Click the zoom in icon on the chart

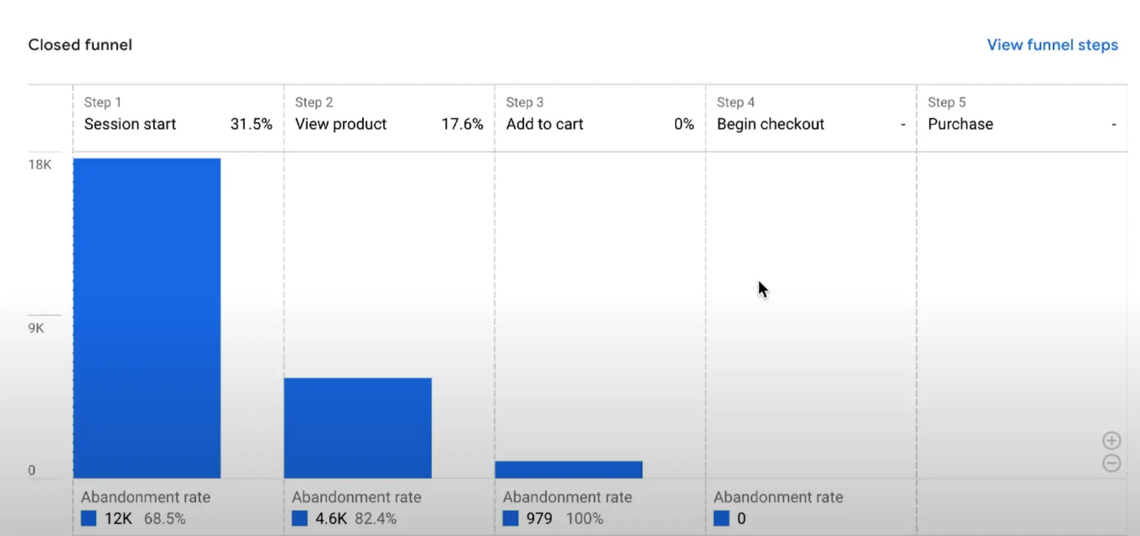pyautogui.click(x=1112, y=440)
